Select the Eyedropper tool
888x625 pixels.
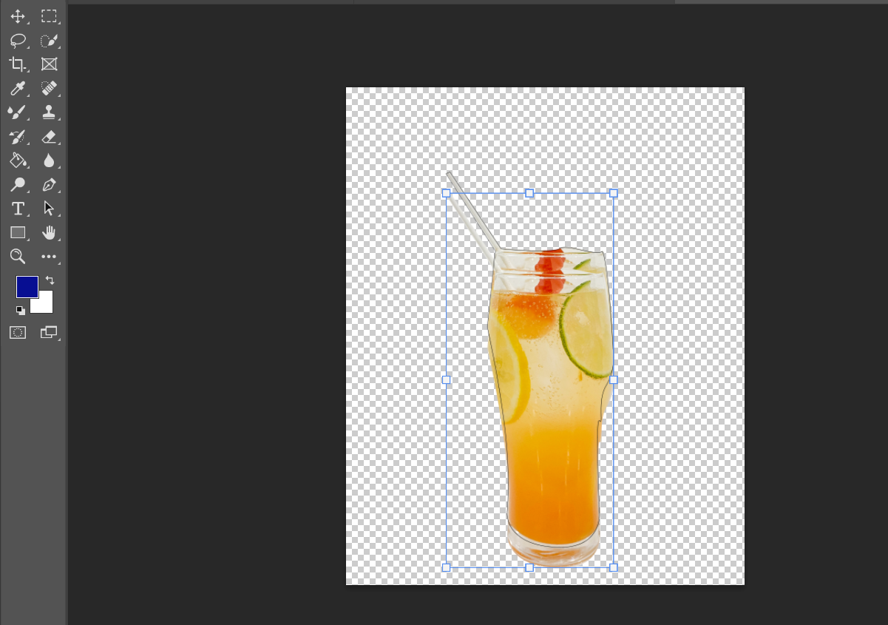click(x=18, y=89)
